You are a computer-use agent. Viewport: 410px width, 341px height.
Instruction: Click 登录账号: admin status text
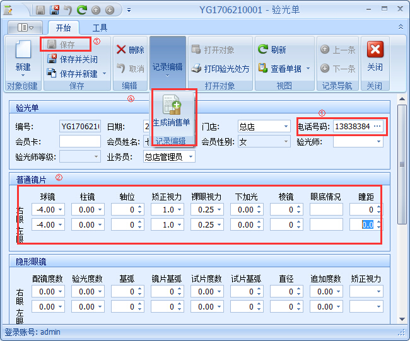[32, 332]
